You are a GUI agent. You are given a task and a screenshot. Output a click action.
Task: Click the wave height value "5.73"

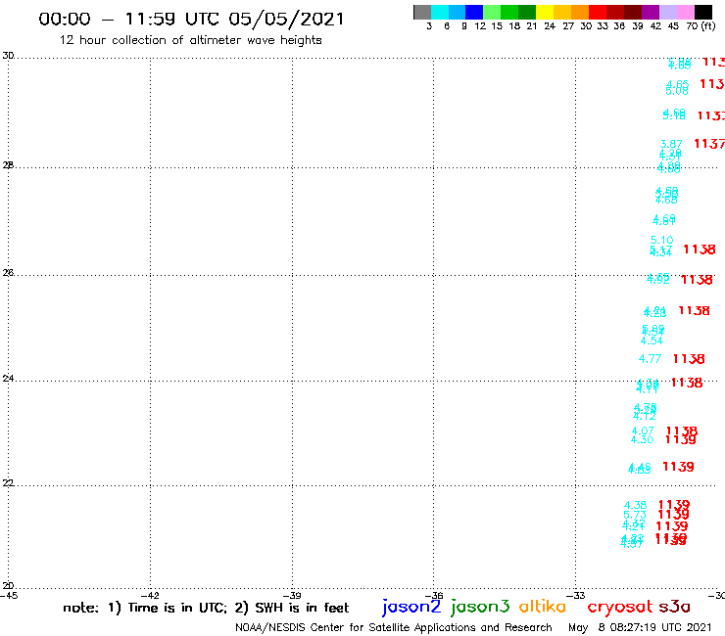[x=635, y=515]
